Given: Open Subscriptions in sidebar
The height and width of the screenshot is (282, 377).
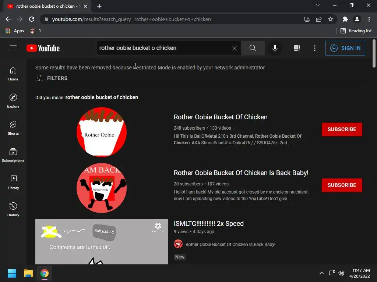Looking at the screenshot, I should pyautogui.click(x=13, y=155).
